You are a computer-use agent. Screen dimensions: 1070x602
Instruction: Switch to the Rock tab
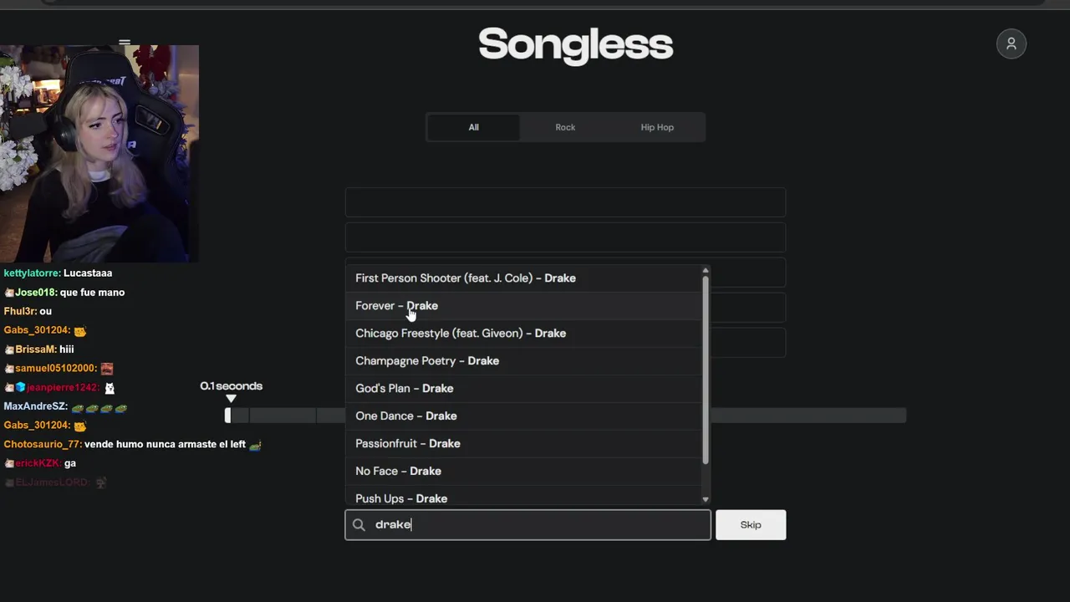565,127
